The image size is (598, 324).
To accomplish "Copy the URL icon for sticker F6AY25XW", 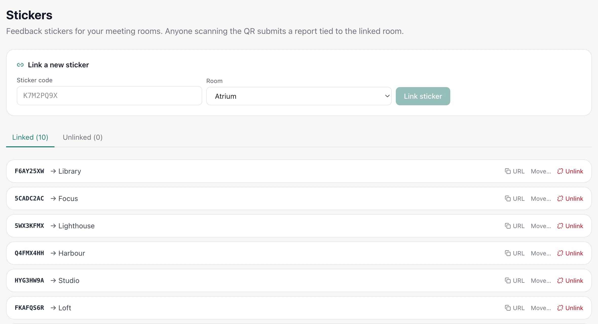I will (x=508, y=171).
